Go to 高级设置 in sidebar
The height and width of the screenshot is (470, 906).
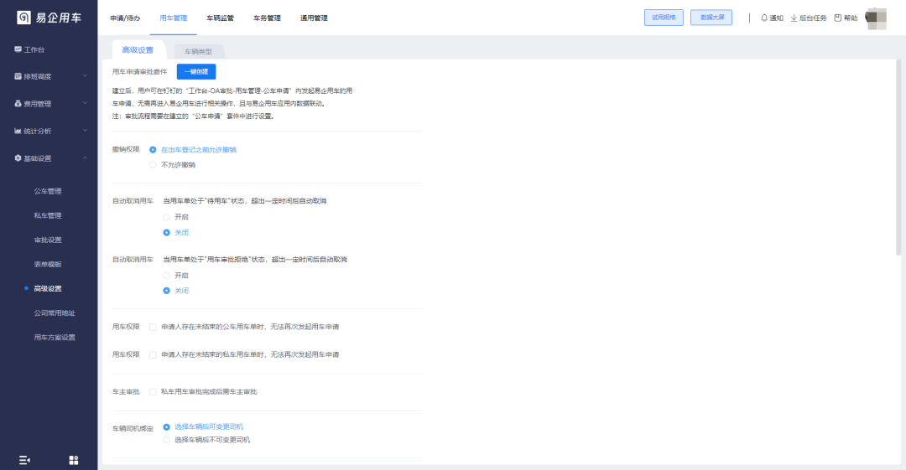(x=47, y=289)
